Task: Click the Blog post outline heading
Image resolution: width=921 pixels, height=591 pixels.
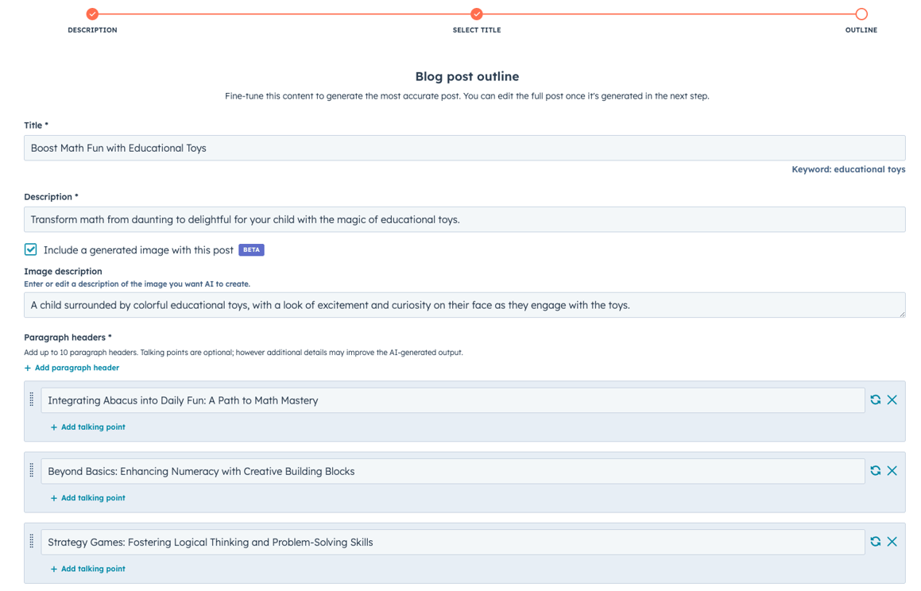Action: click(467, 76)
